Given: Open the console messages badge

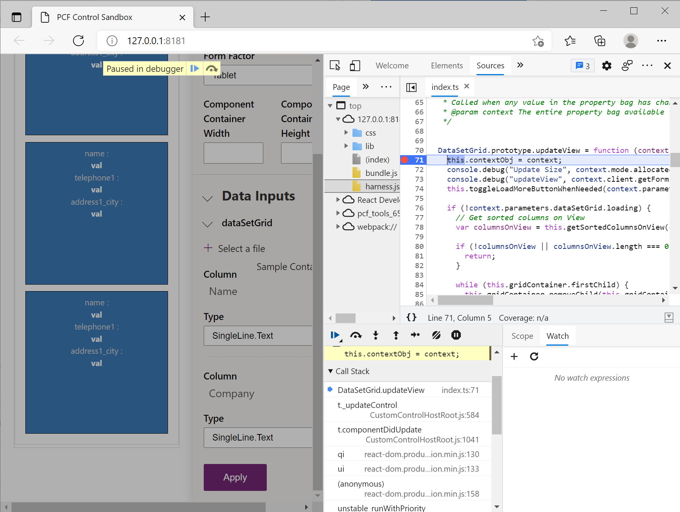Looking at the screenshot, I should pyautogui.click(x=582, y=66).
